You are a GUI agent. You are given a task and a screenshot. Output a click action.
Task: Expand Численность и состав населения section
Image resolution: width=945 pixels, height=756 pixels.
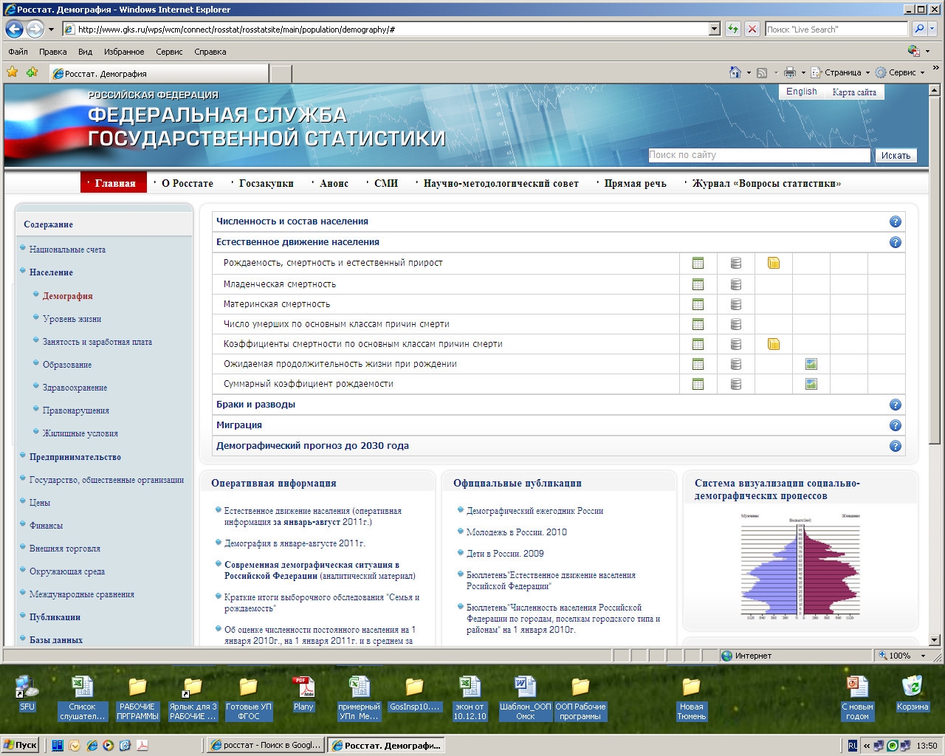click(292, 221)
